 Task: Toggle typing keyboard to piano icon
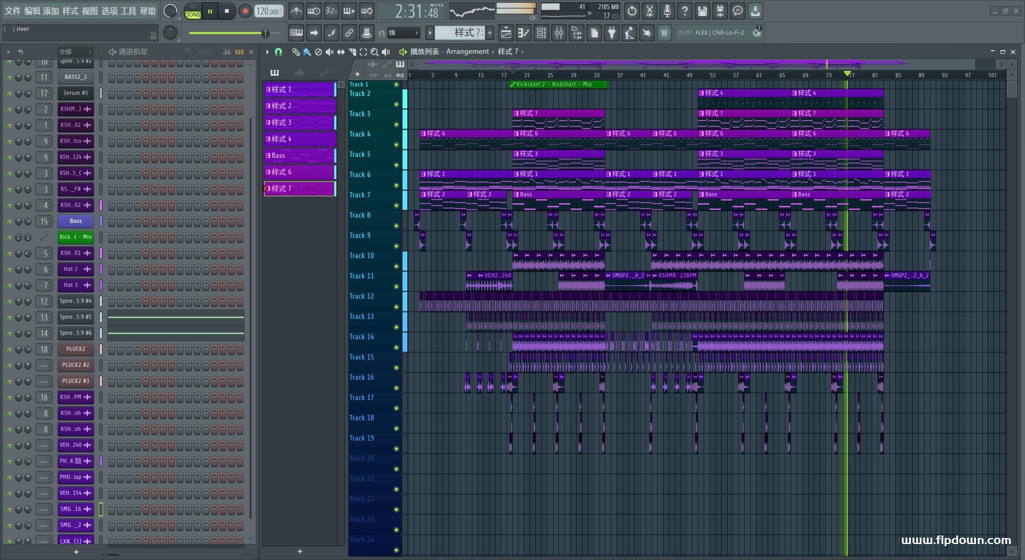(296, 33)
